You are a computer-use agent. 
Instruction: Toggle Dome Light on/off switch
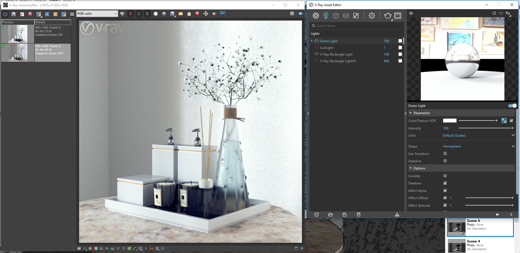512,106
